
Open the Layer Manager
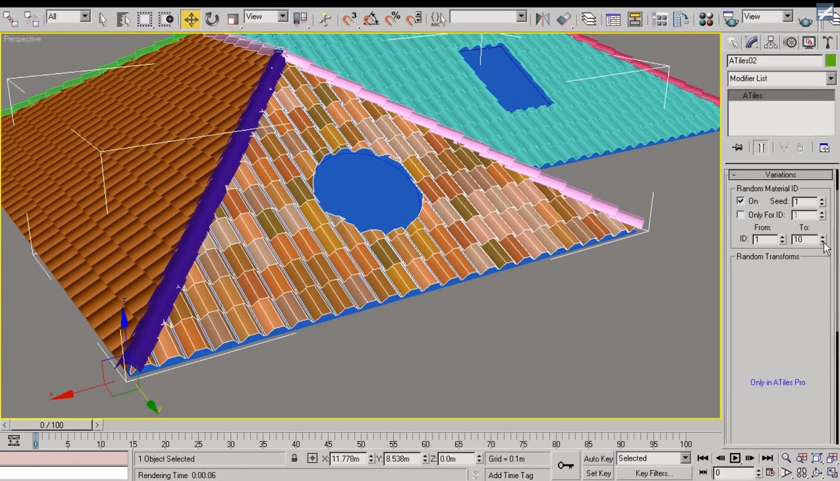(589, 19)
